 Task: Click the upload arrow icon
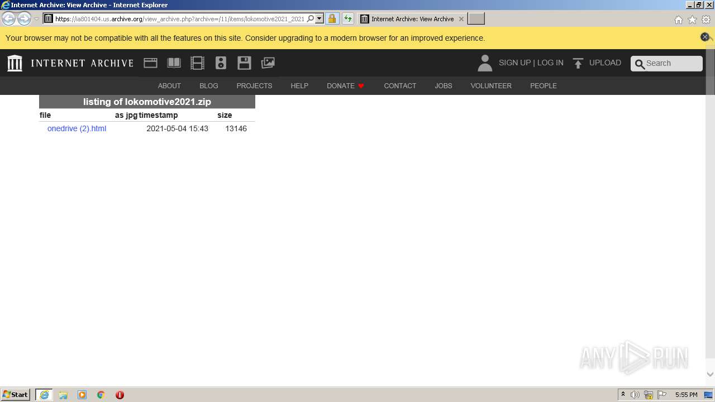[578, 63]
